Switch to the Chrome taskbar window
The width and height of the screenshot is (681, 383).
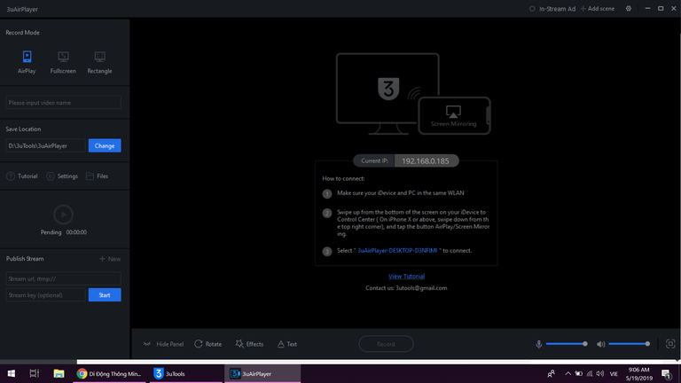click(110, 373)
